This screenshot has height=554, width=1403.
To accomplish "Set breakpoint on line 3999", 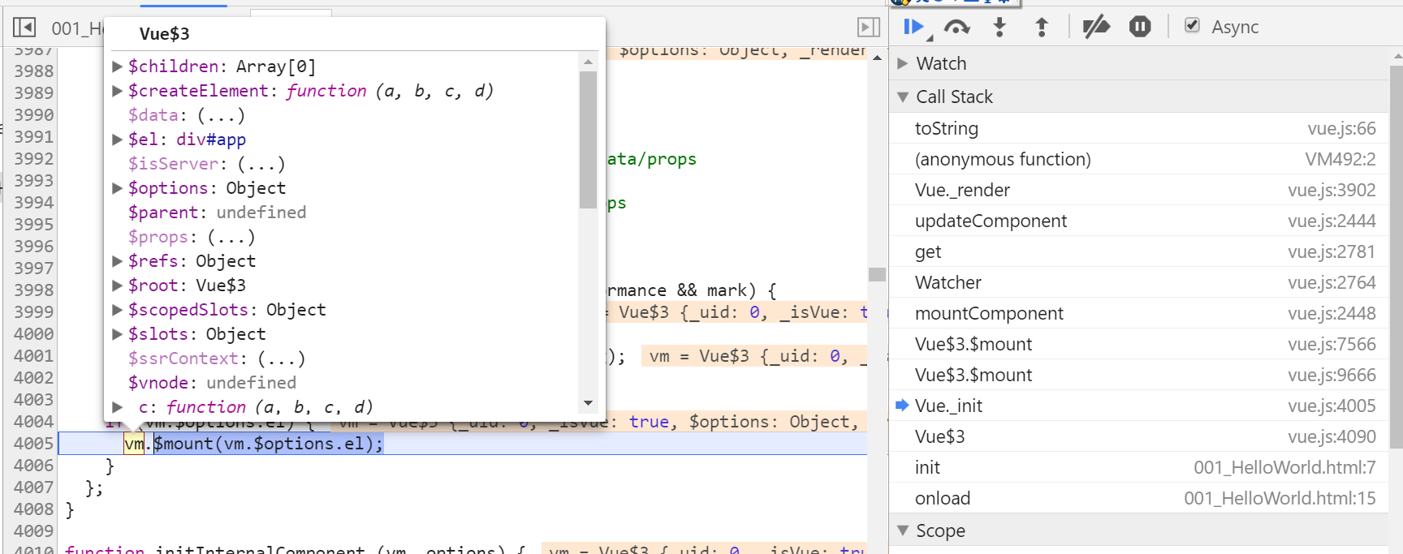I will point(33,312).
